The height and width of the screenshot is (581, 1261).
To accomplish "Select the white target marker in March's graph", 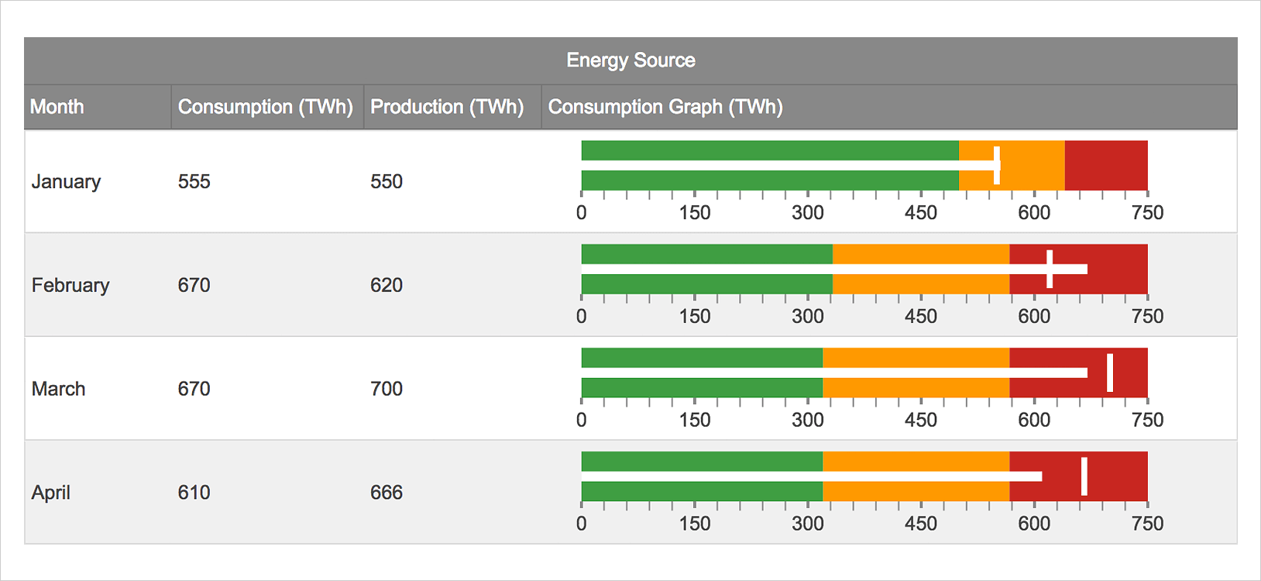I will click(x=1110, y=373).
